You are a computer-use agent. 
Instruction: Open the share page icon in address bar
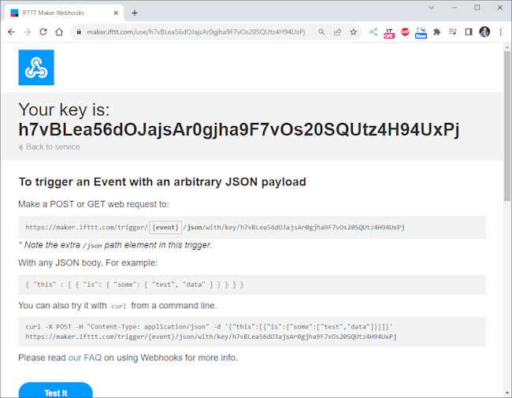pos(337,32)
